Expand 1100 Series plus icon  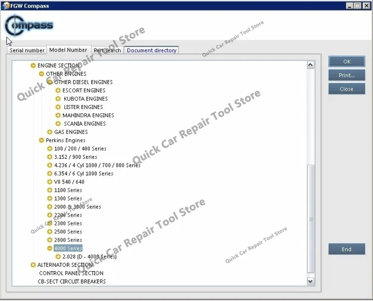click(x=50, y=190)
